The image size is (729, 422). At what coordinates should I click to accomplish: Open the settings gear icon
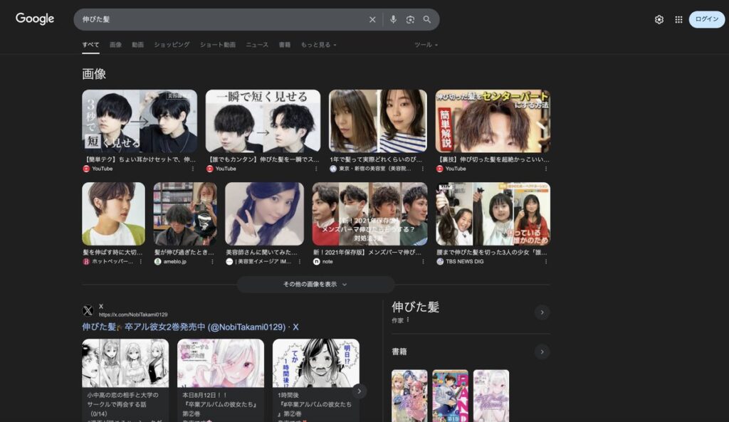[659, 20]
